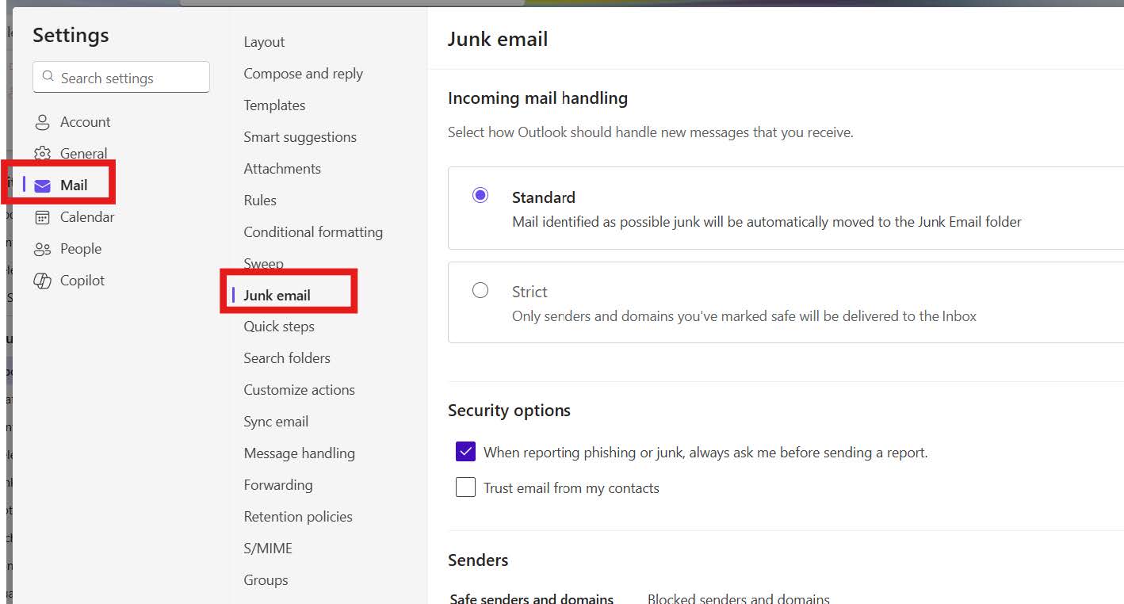The height and width of the screenshot is (604, 1124).
Task: Click the magnifier icon in search settings
Action: (47, 77)
